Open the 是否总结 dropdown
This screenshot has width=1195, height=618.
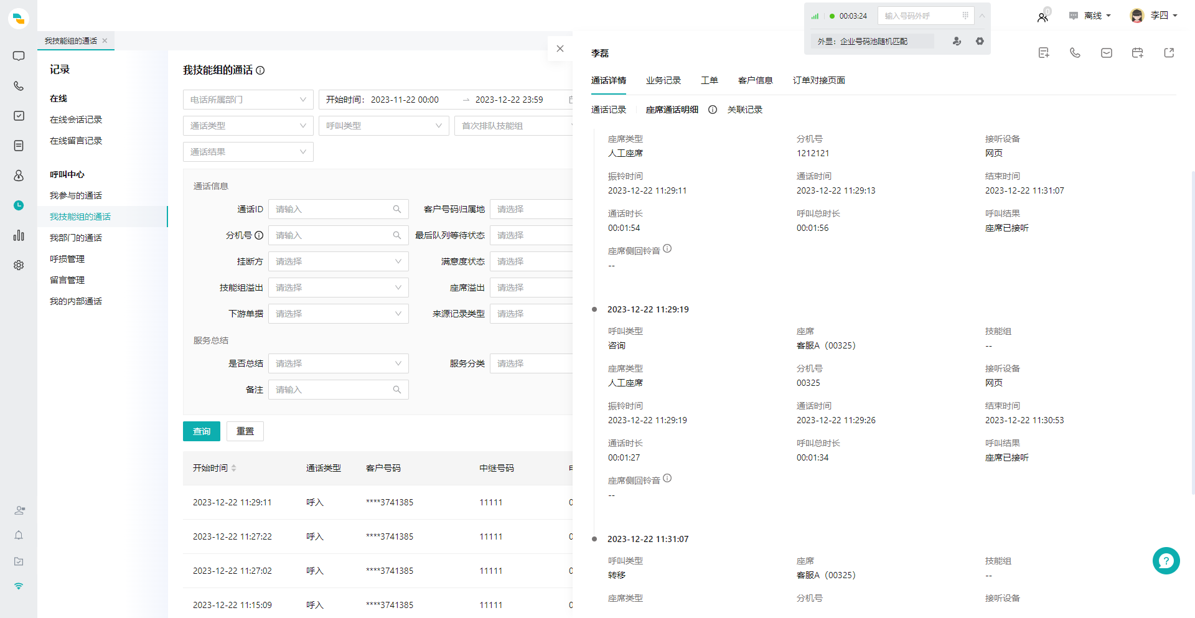point(339,363)
